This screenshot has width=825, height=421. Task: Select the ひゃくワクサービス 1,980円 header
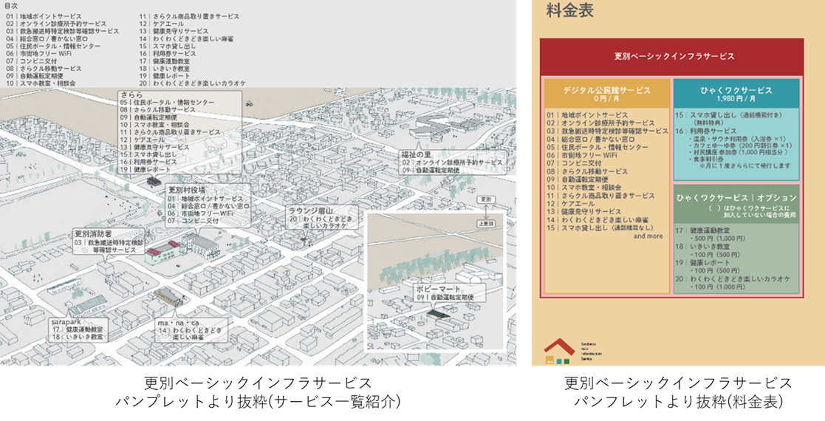coord(736,93)
